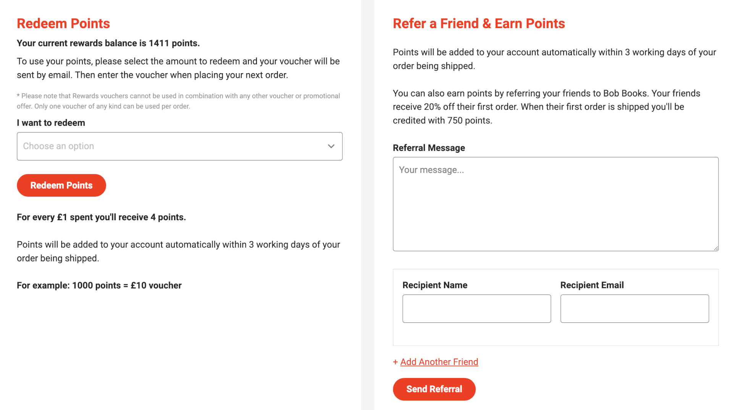Focus the Referral Message text area
The width and height of the screenshot is (733, 410).
pos(555,204)
